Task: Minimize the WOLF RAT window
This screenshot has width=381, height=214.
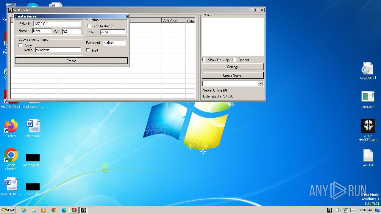Action: click(252, 10)
